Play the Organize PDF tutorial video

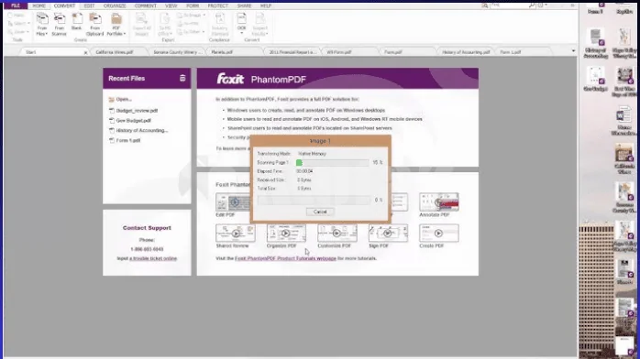click(286, 234)
